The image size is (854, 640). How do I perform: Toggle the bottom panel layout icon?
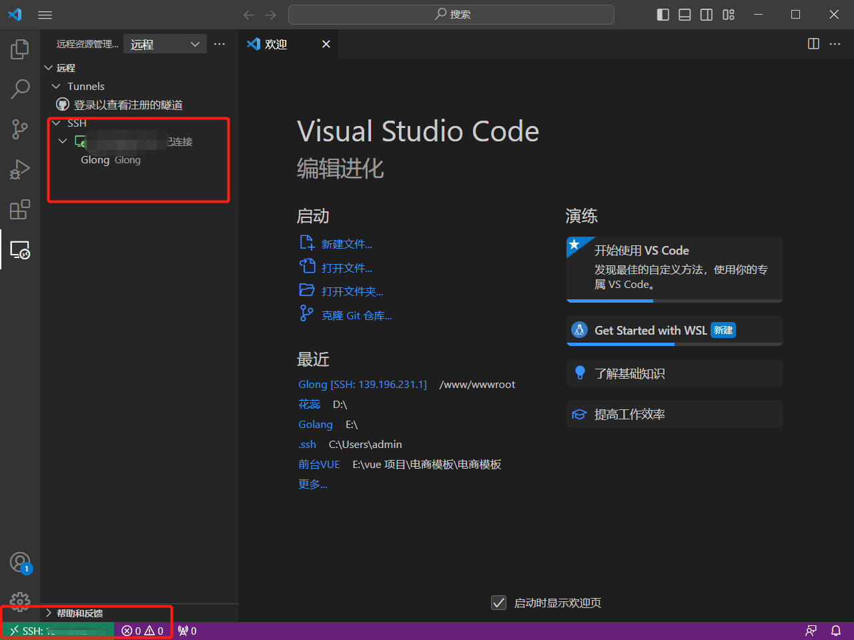click(x=685, y=15)
